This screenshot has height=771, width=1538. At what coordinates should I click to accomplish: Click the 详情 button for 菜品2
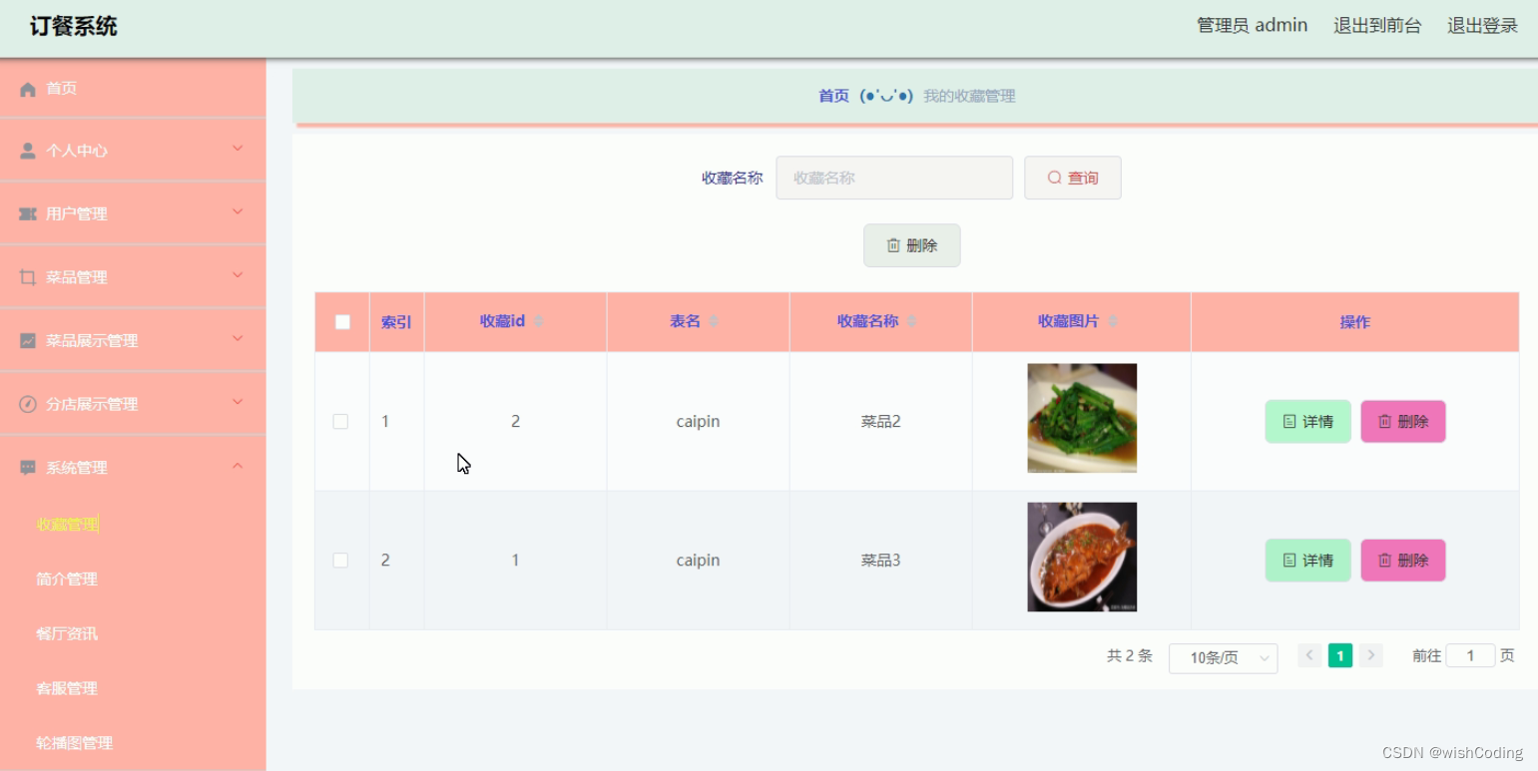[1307, 421]
